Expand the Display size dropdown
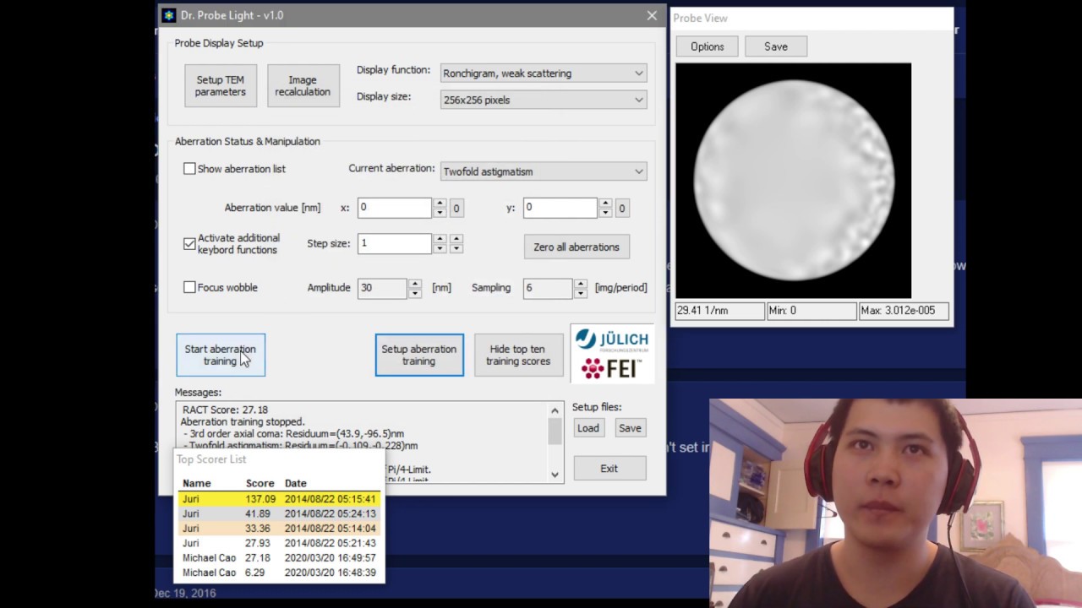The width and height of the screenshot is (1082, 608). pos(544,100)
